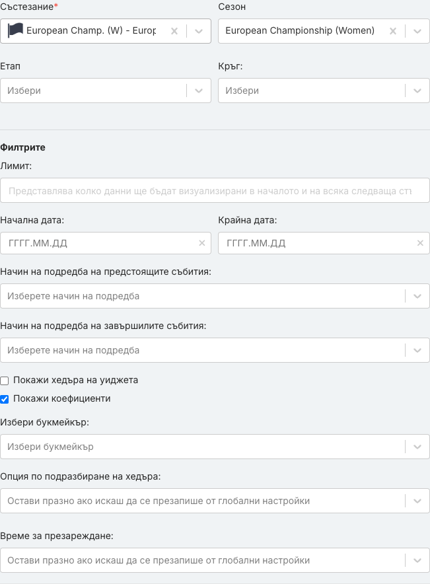The height and width of the screenshot is (584, 430).
Task: Click the Покажи коефициенти label
Action: (62, 398)
